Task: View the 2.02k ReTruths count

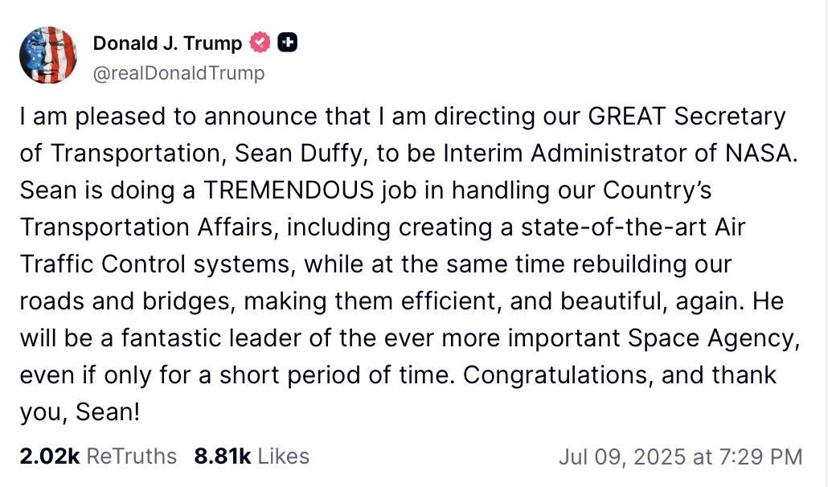Action: click(x=50, y=456)
